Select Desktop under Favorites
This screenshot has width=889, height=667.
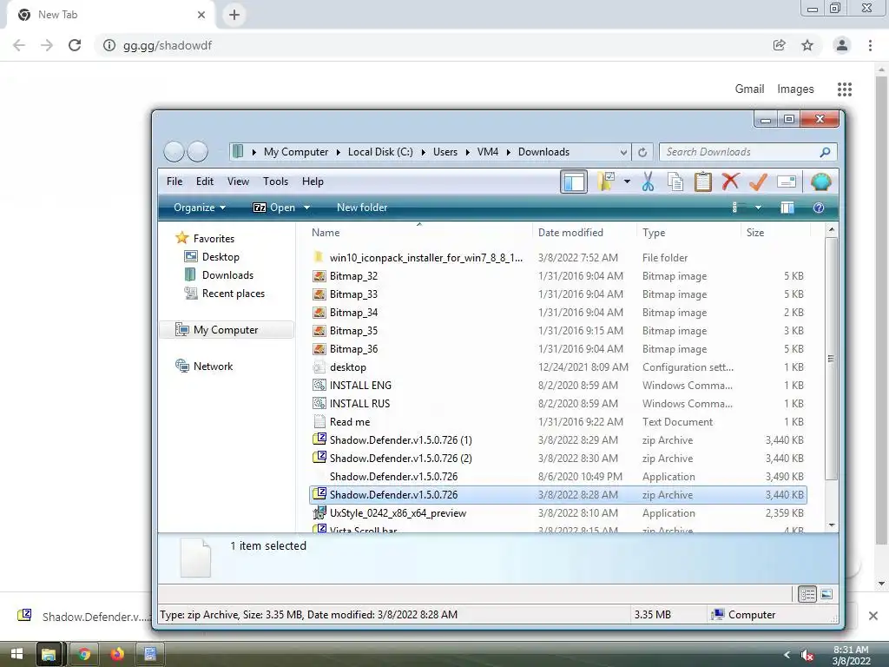click(x=221, y=257)
